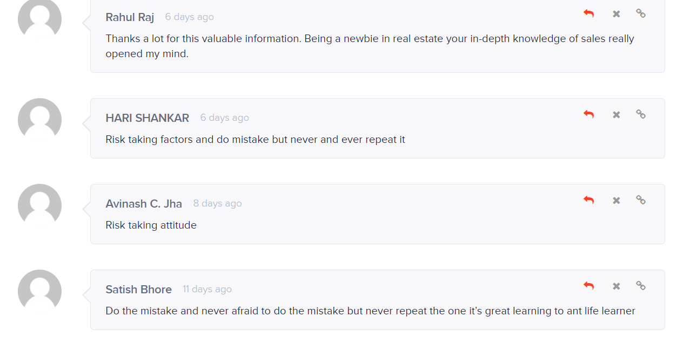Open Rahul Raj's profile name
690x351 pixels.
130,17
